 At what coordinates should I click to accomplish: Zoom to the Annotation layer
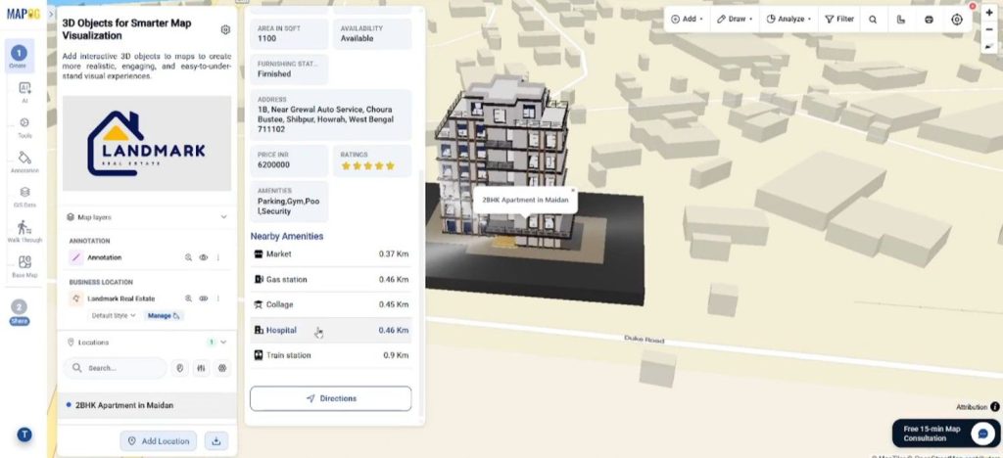coord(189,257)
